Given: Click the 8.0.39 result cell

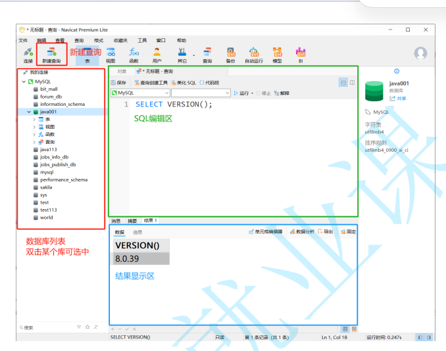Looking at the screenshot, I should [141, 258].
